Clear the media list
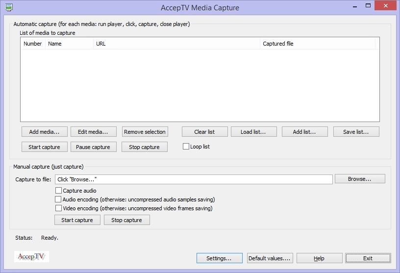Screen dimensions: 400x273 (x=204, y=132)
